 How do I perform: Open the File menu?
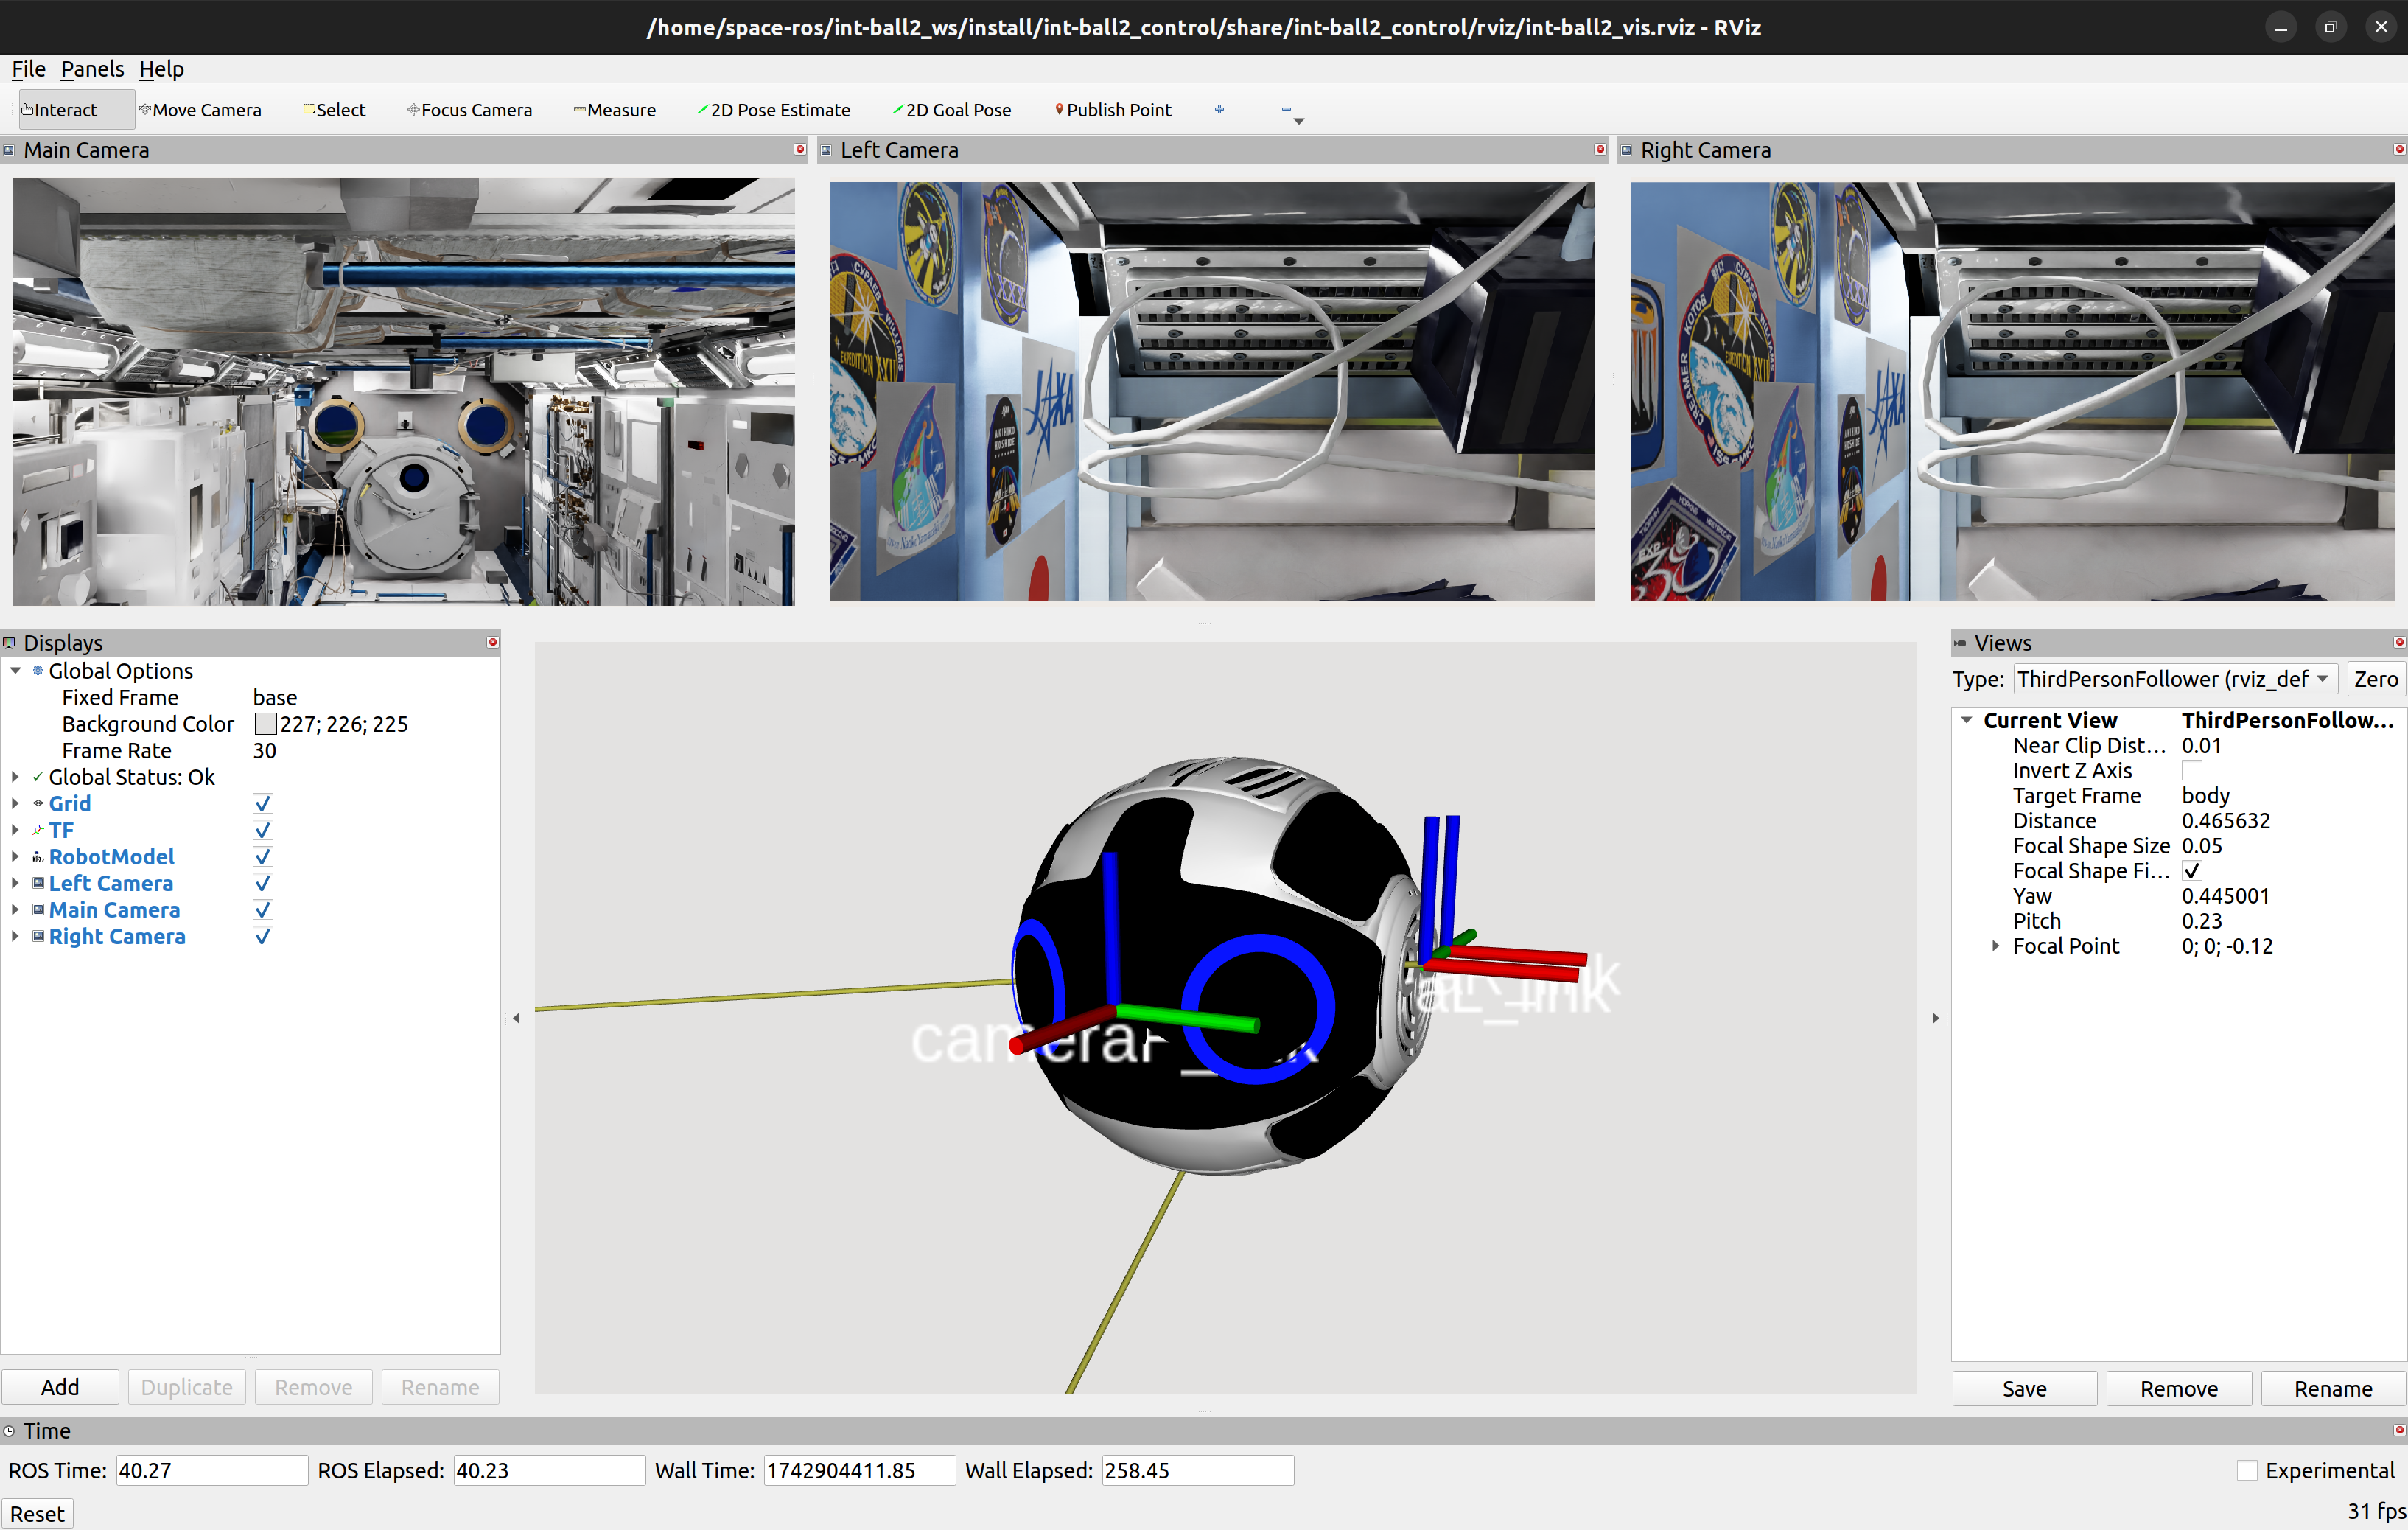point(28,69)
